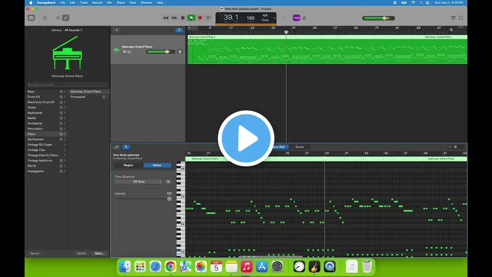This screenshot has width=492, height=277.
Task: Click the download icon next to Vintage Mellotron
Action: [61, 160]
